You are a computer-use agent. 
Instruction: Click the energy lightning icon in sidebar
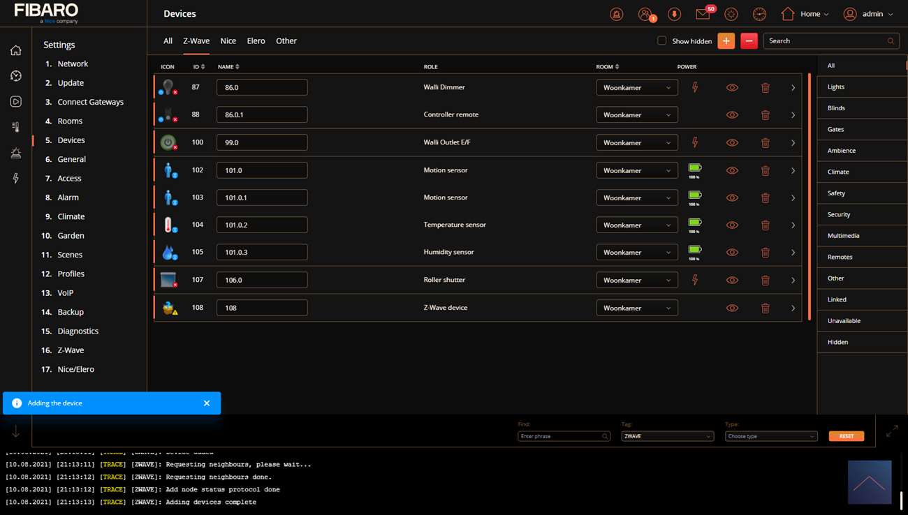click(x=15, y=179)
